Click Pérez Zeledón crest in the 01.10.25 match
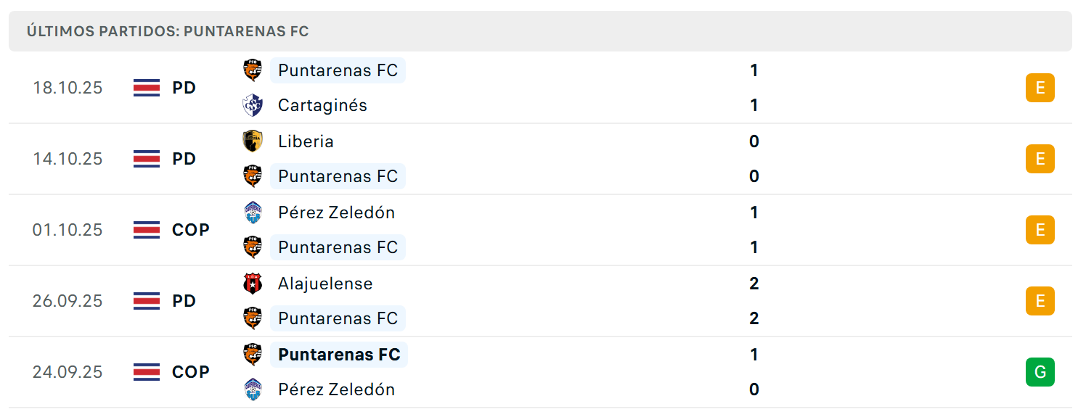The width and height of the screenshot is (1086, 417). pos(253,212)
